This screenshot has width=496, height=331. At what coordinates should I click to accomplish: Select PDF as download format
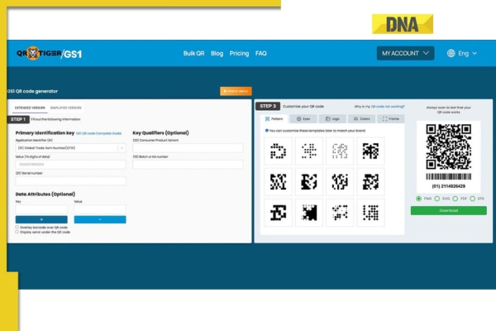[456, 199]
